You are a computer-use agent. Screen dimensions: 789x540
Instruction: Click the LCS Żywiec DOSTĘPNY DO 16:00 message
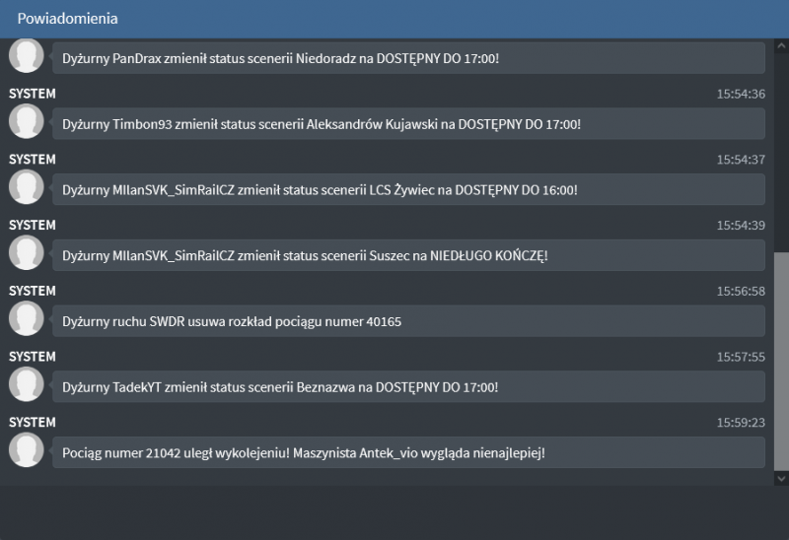[407, 189]
